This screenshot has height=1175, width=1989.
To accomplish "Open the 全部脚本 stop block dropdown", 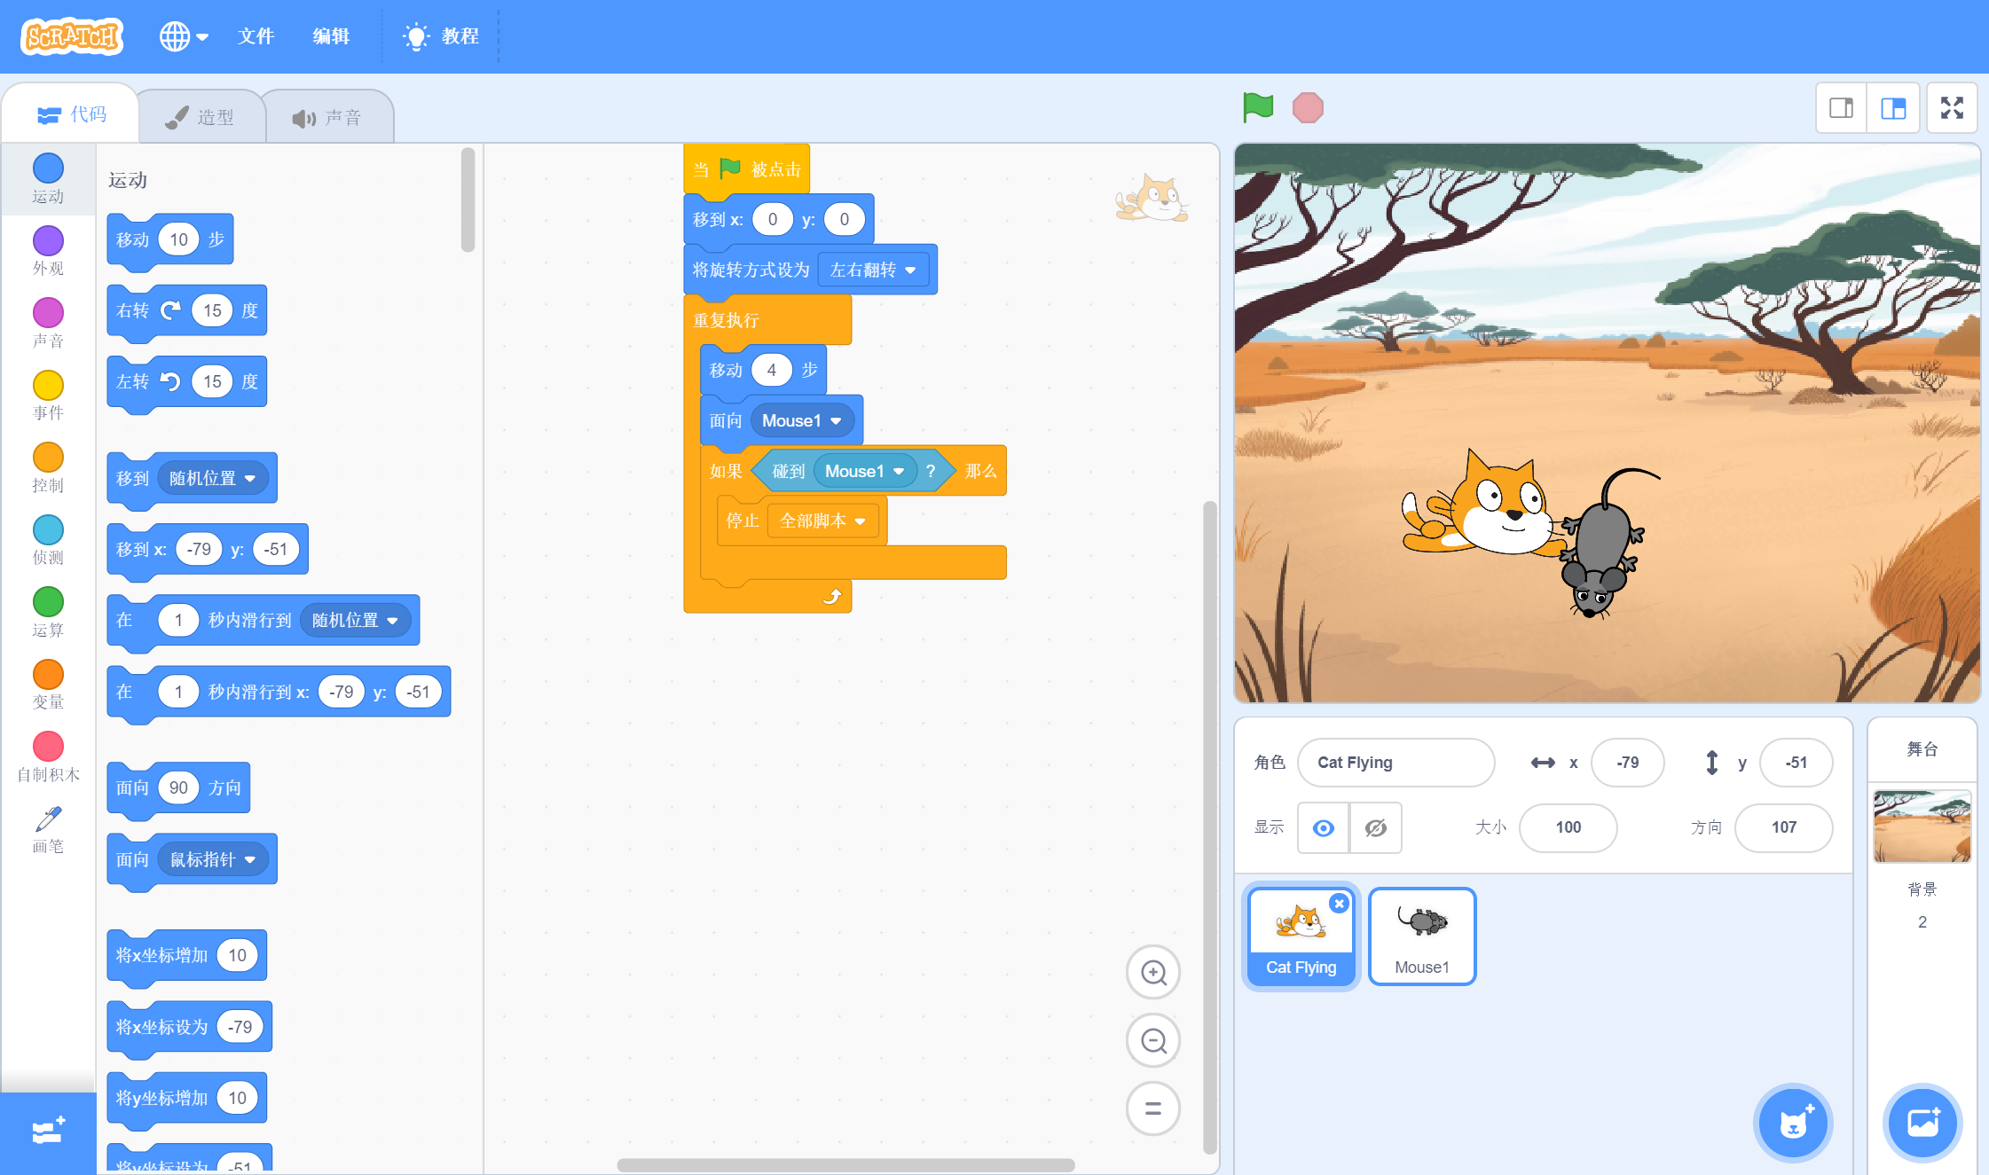I will point(822,521).
